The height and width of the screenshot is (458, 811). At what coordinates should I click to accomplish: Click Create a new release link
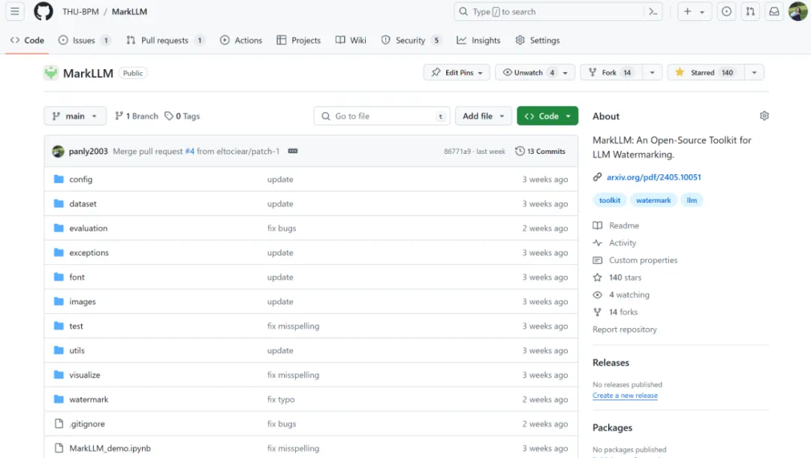click(625, 396)
